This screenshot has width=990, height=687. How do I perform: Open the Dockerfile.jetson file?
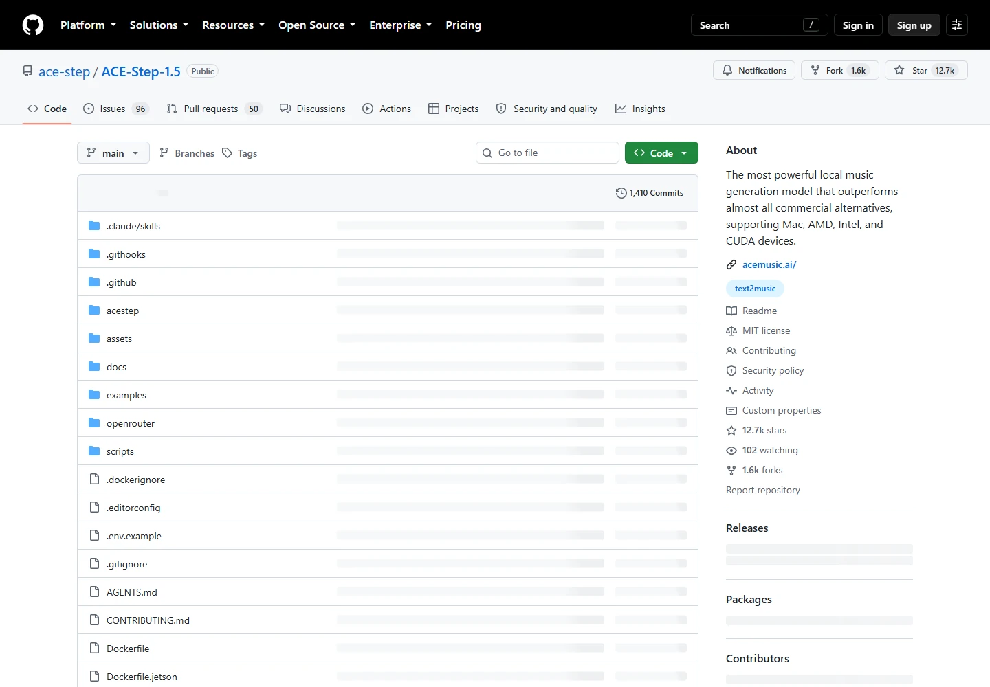[x=142, y=677]
